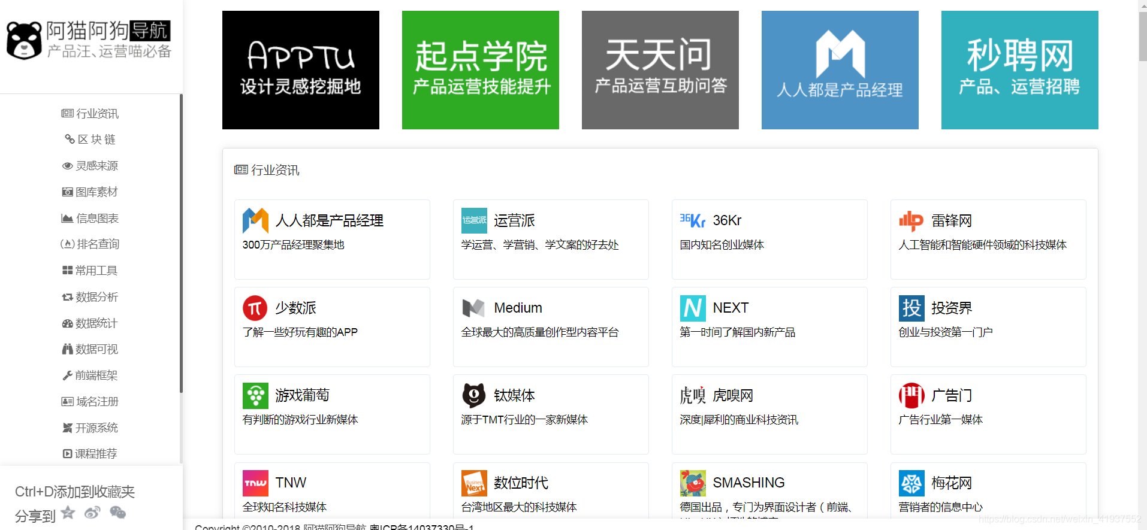This screenshot has height=530, width=1147.
Task: Select 数据统计 sidebar item
Action: [90, 323]
